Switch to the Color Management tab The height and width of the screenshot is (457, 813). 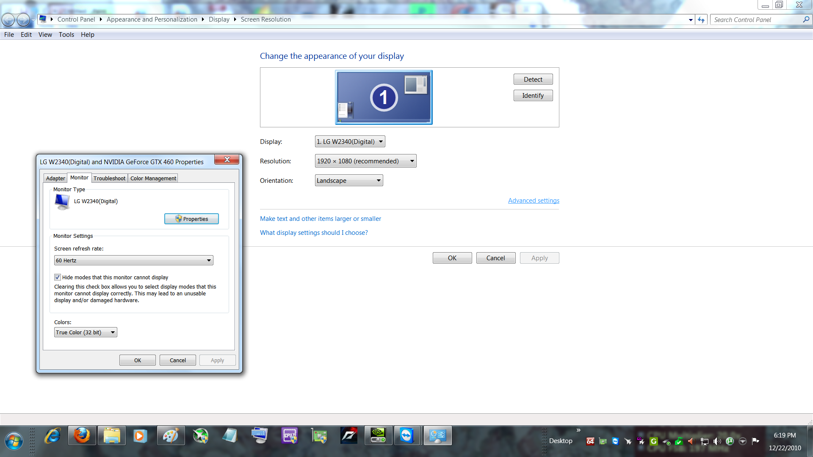point(153,178)
